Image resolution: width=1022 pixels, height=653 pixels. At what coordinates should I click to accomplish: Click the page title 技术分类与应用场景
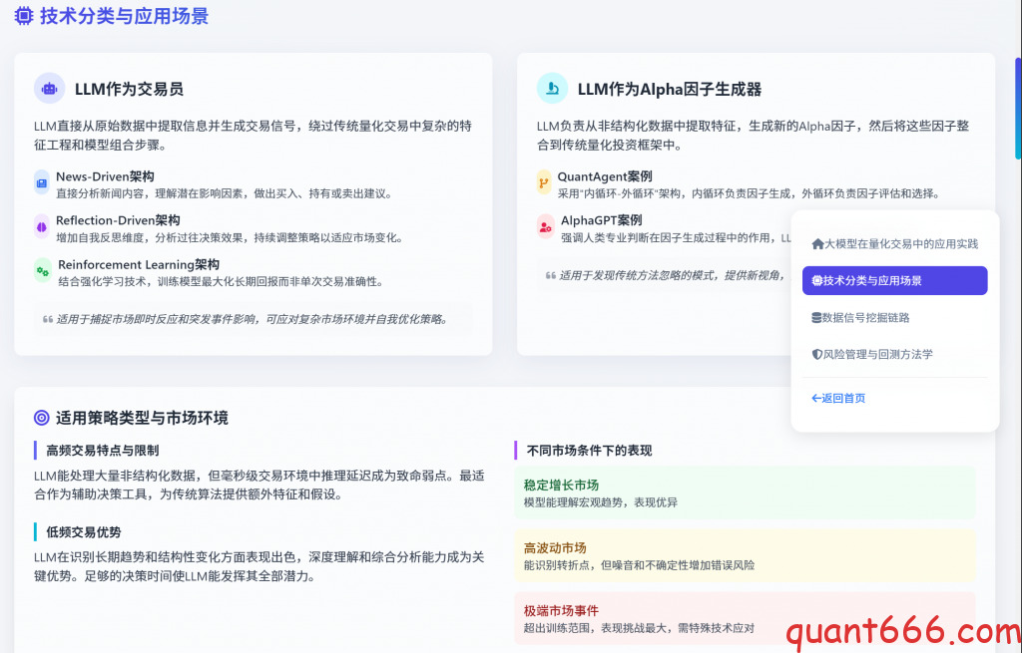(124, 16)
